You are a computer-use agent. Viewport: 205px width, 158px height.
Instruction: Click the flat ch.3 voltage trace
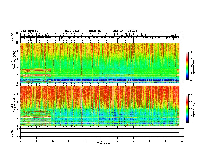[100, 132]
